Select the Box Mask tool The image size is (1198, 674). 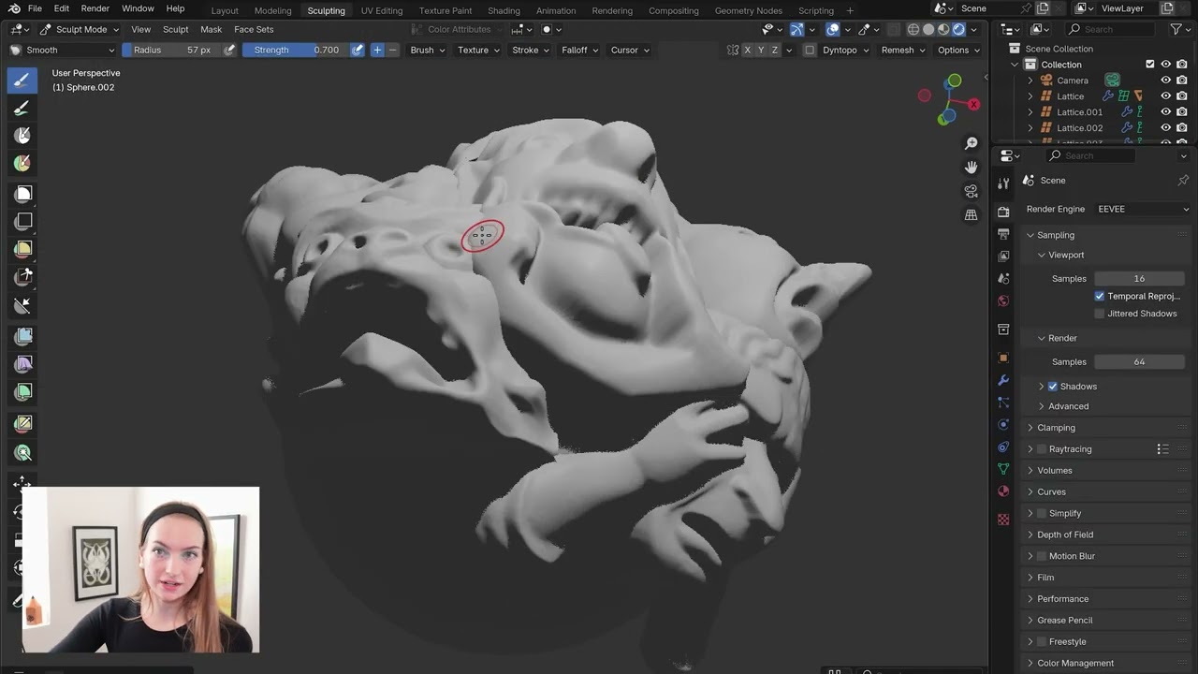click(x=22, y=194)
